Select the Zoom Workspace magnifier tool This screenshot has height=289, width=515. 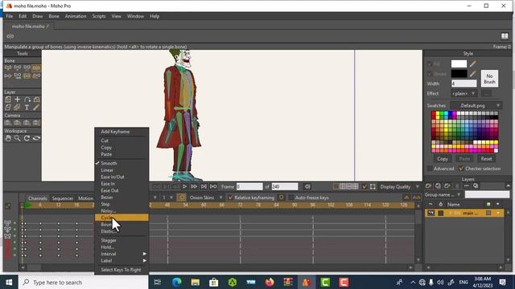click(18, 138)
